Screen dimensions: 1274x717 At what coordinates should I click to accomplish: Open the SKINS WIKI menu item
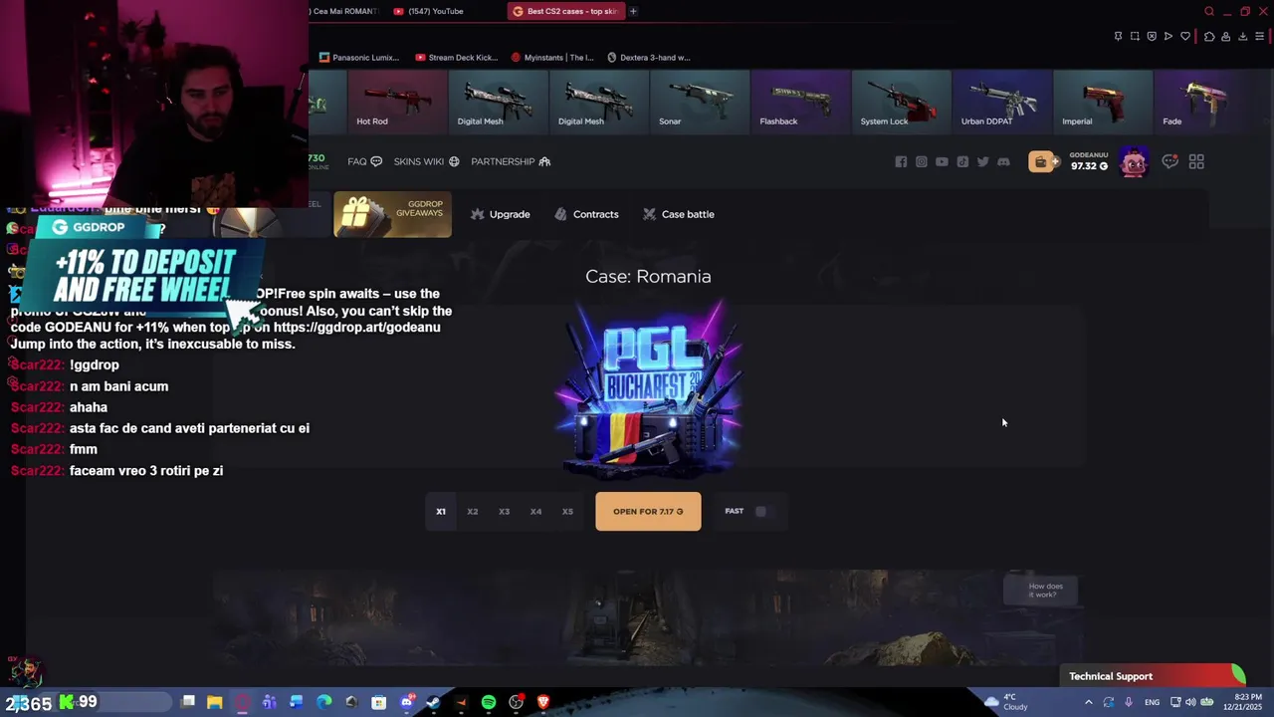tap(426, 161)
